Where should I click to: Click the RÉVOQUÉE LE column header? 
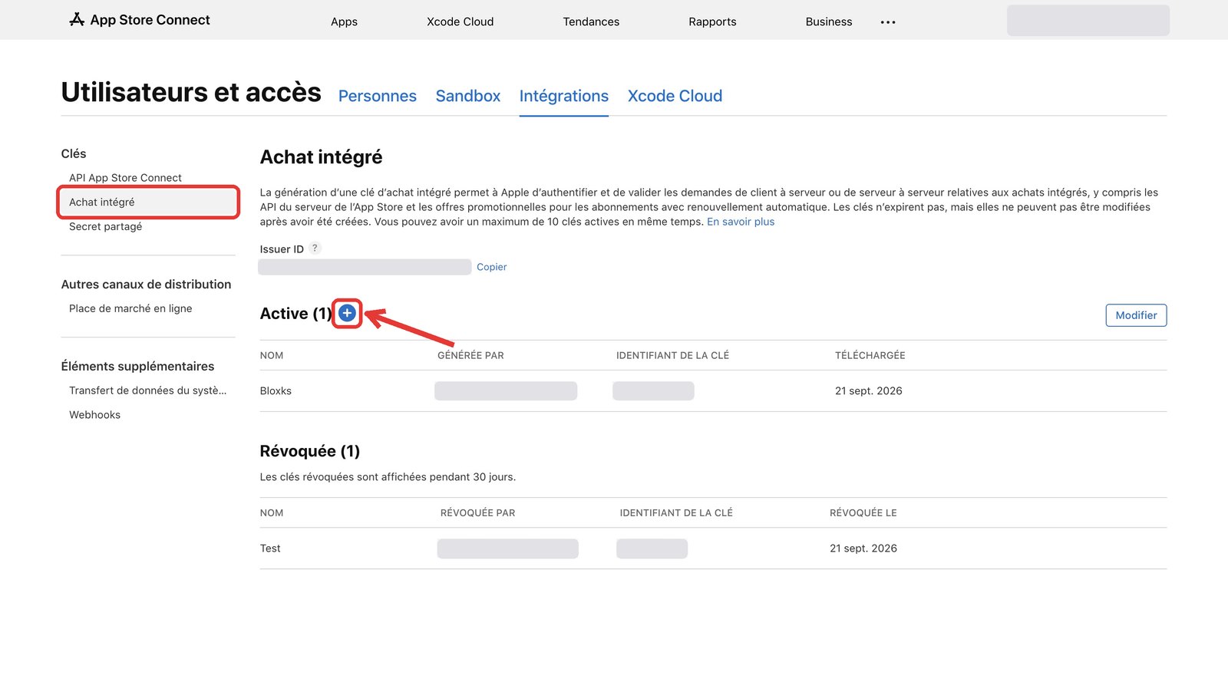[x=863, y=512]
